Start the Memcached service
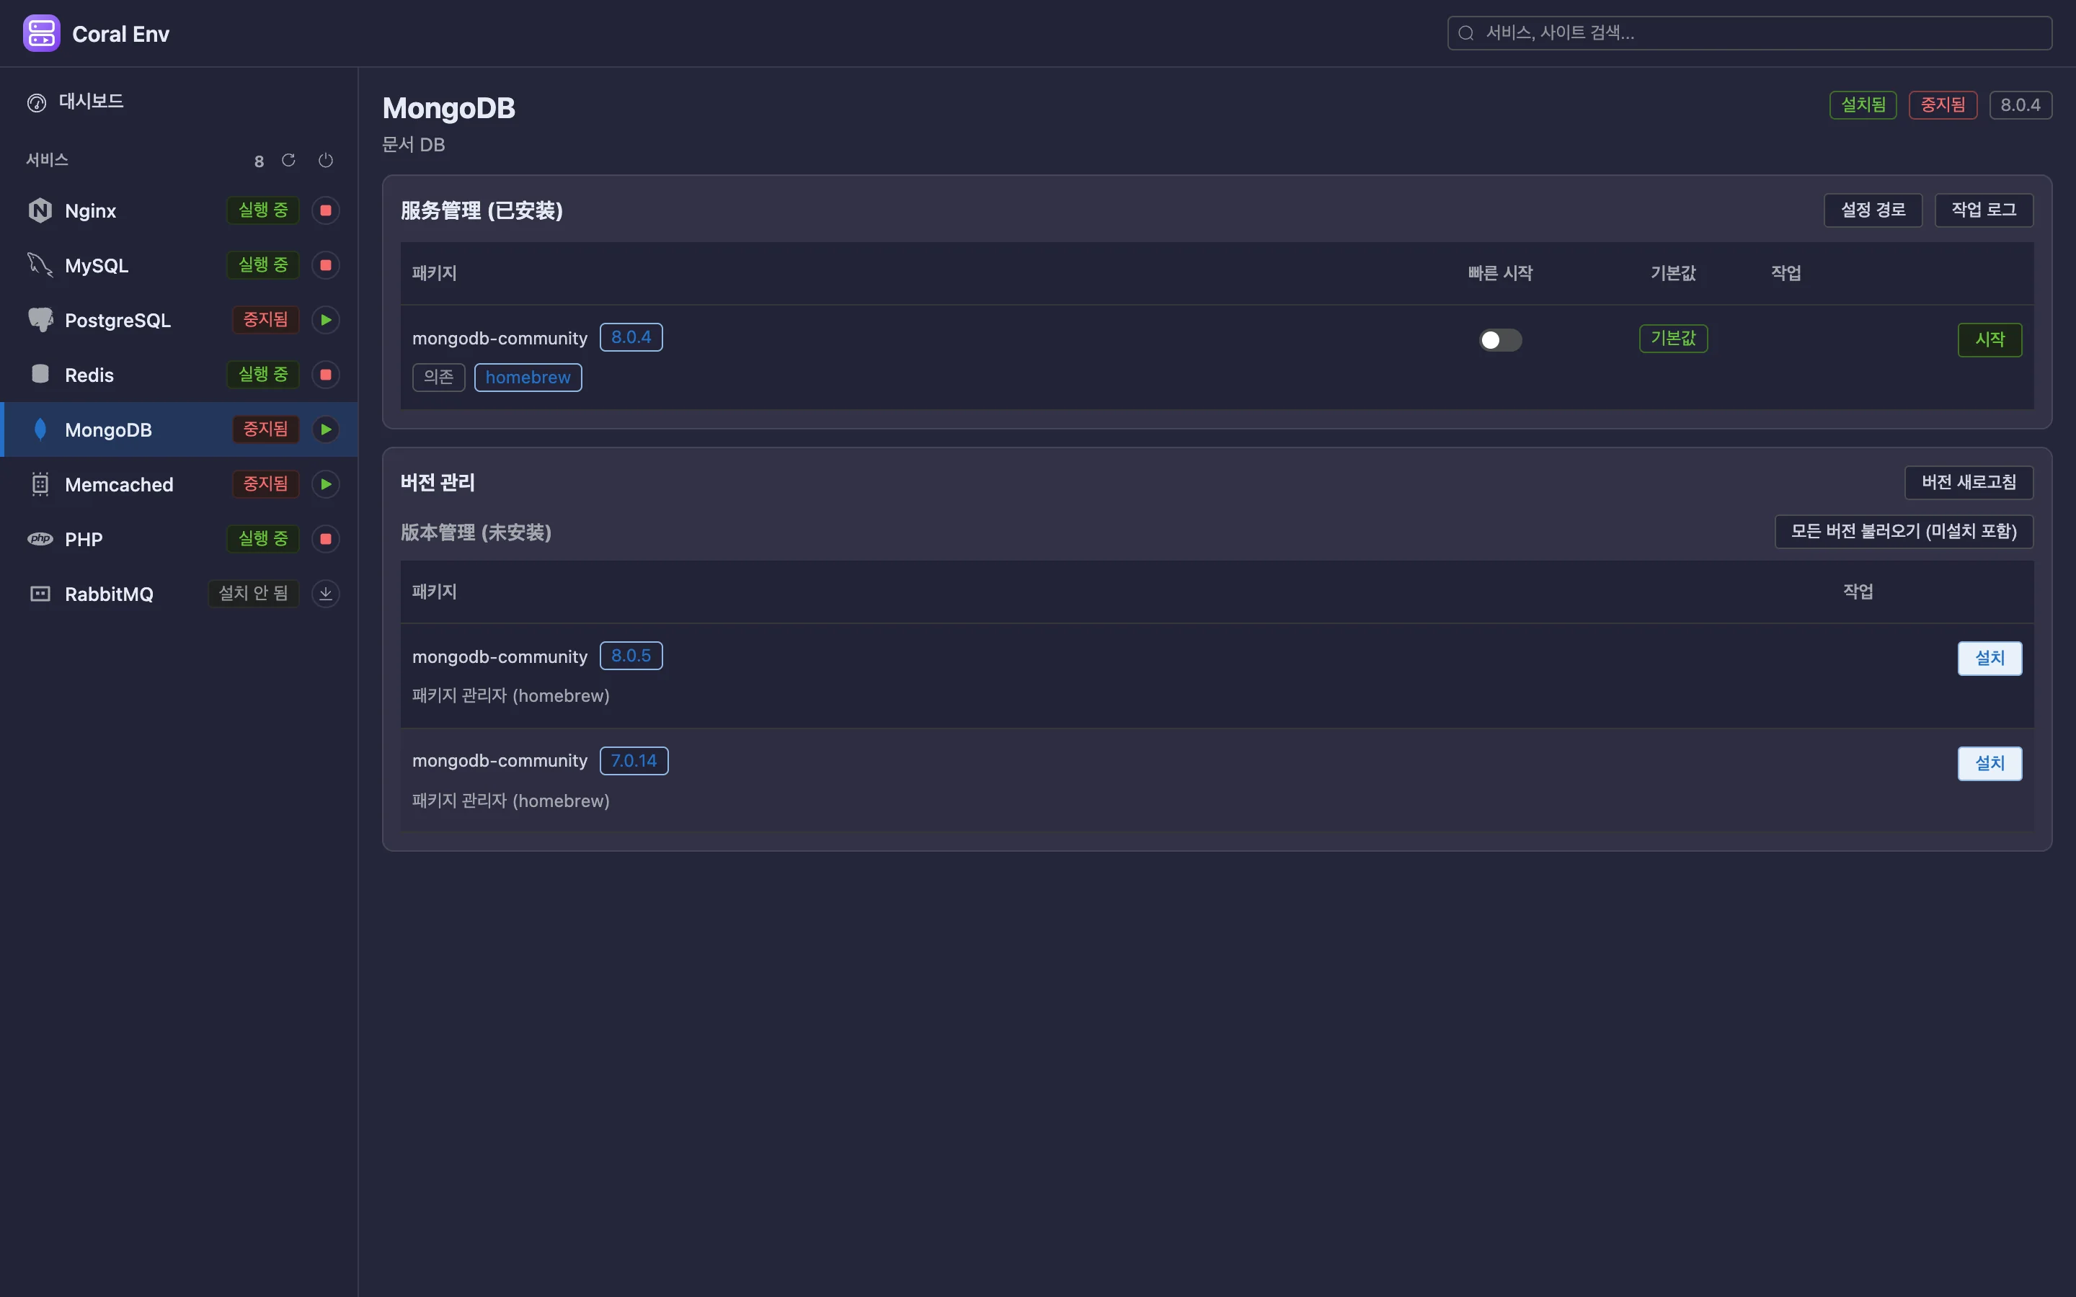Screen dimensions: 2076x1297 coord(325,485)
